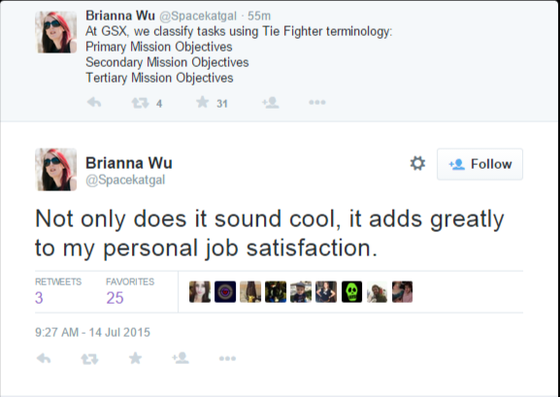Screen dimensions: 560x397
Task: View the 25 favorites count
Action: pos(115,298)
